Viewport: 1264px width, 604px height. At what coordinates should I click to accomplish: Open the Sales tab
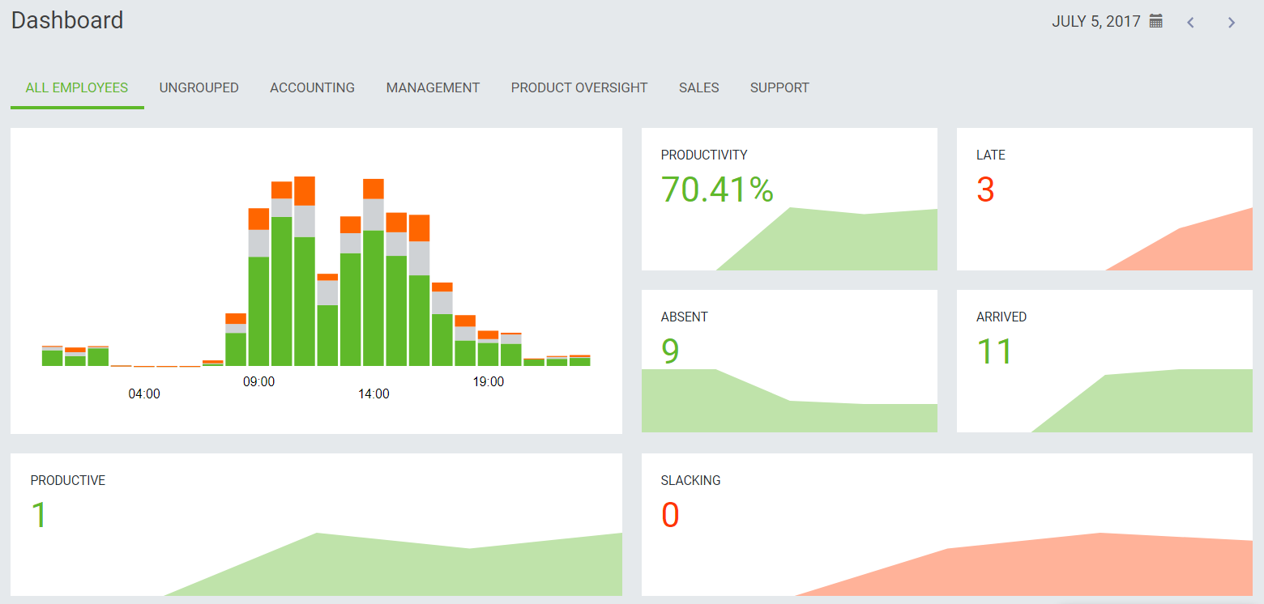pyautogui.click(x=698, y=87)
